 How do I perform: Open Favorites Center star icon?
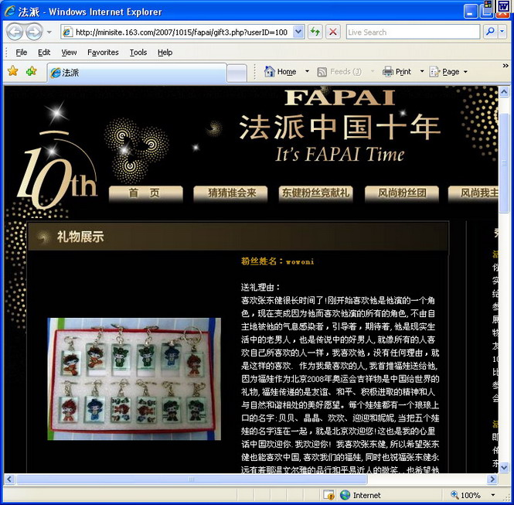point(13,71)
